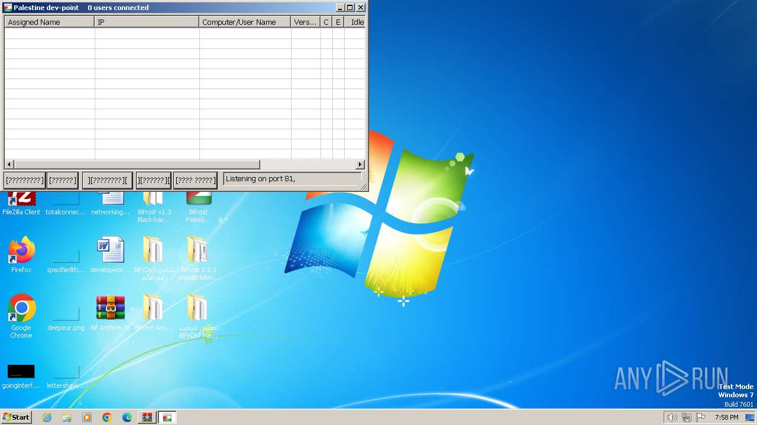
Task: Sort by Assigned Name column header
Action: (50, 22)
